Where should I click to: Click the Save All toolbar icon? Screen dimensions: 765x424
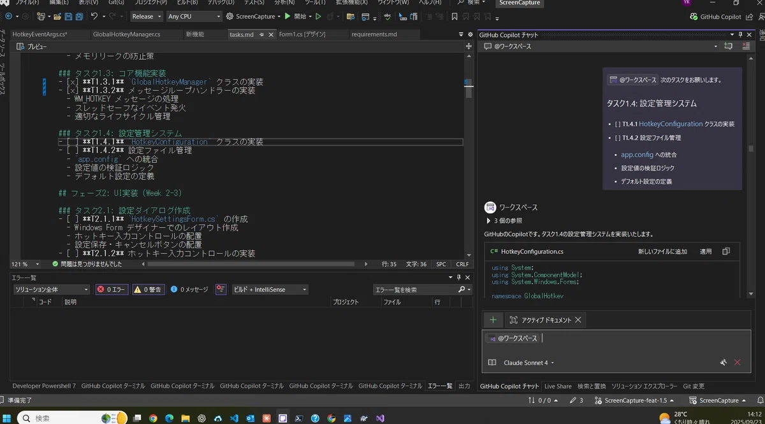78,17
